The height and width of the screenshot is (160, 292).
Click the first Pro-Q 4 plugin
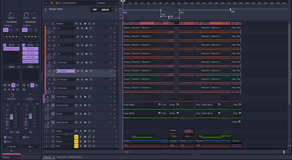point(30,49)
